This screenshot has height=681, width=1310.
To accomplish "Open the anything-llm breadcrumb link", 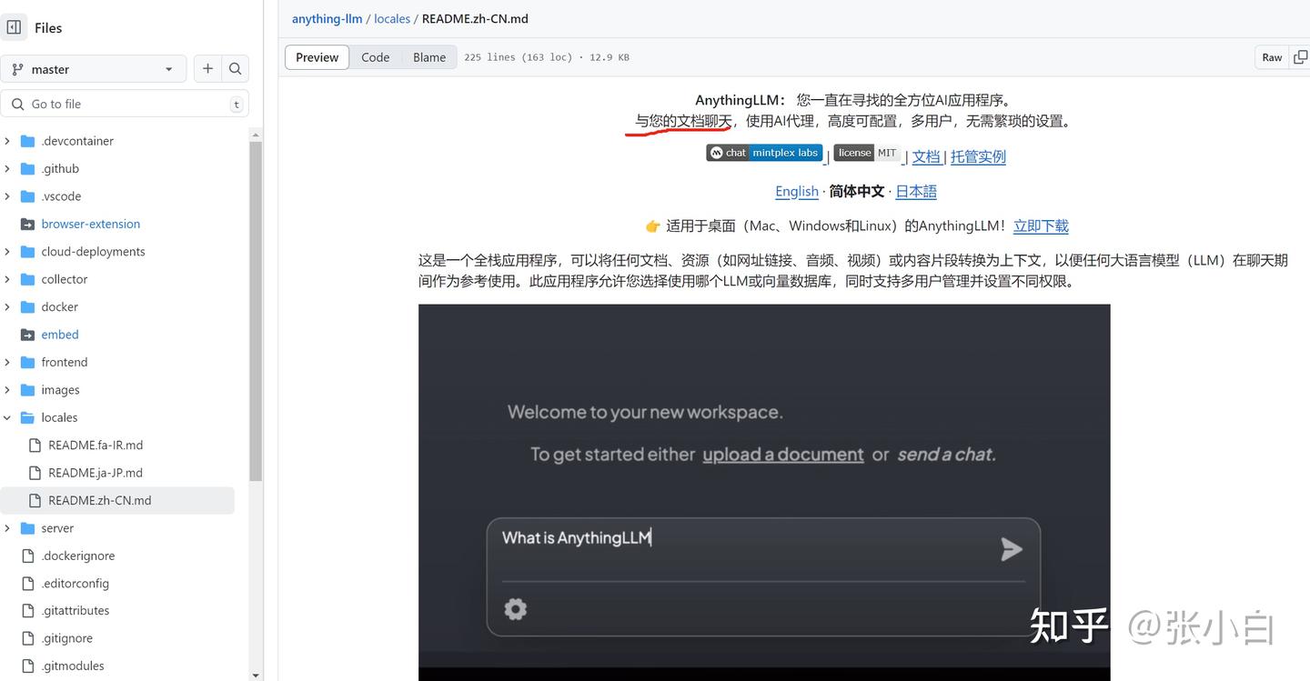I will pyautogui.click(x=327, y=18).
